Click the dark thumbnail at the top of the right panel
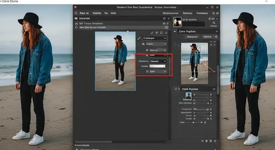275x150 pixels. [x=177, y=22]
